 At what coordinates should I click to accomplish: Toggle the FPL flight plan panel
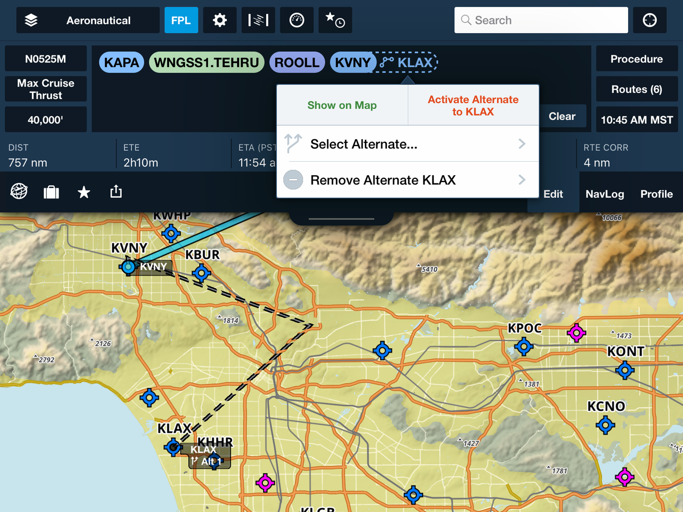click(181, 20)
